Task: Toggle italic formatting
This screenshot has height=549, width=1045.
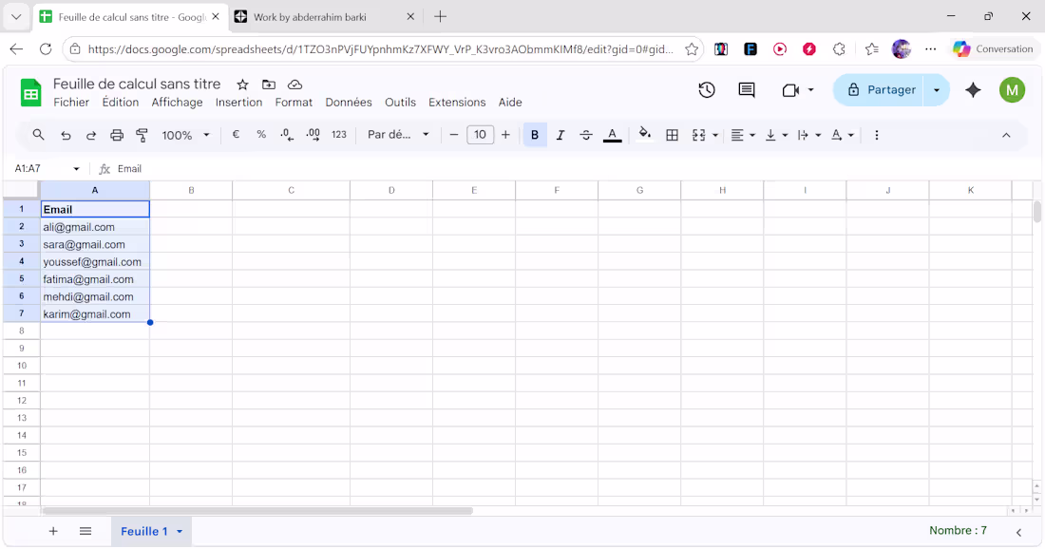Action: tap(560, 134)
